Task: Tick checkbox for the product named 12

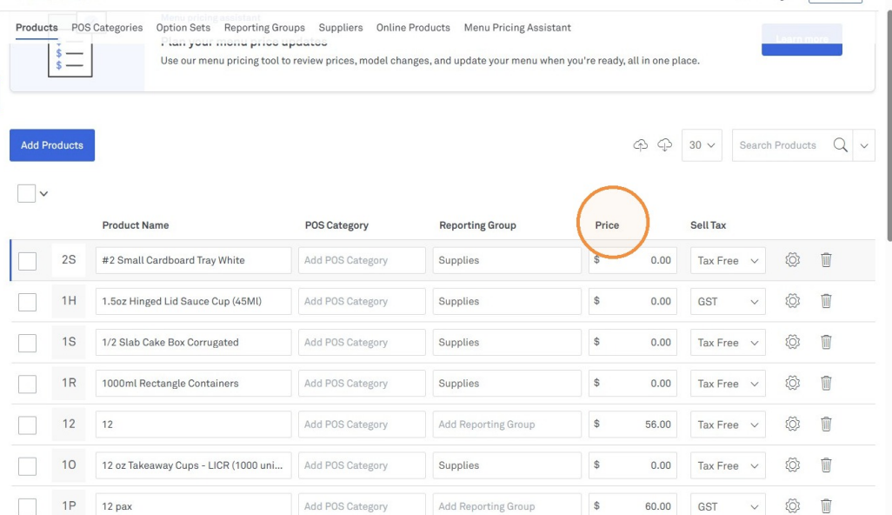Action: [x=27, y=425]
